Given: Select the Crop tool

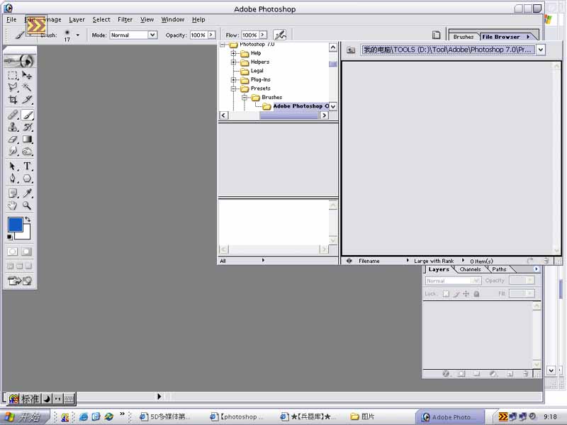Looking at the screenshot, I should (x=13, y=99).
